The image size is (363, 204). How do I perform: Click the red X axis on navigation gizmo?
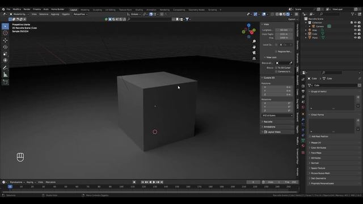tap(252, 33)
